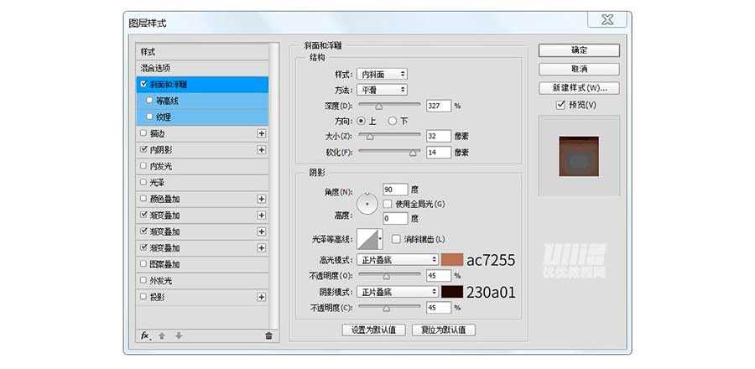This screenshot has height=369, width=755.
Task: Click the plus icon beside 颜色叠加
Action: pos(261,199)
